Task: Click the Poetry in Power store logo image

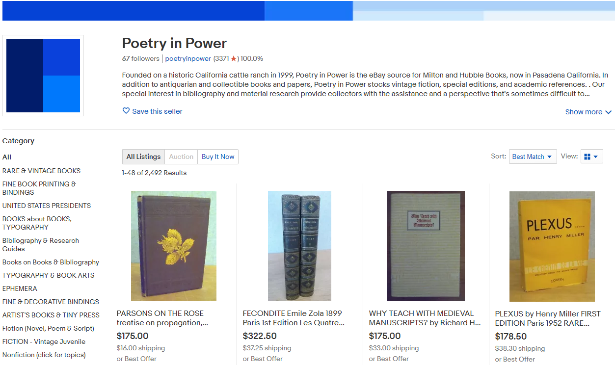Action: [x=43, y=75]
